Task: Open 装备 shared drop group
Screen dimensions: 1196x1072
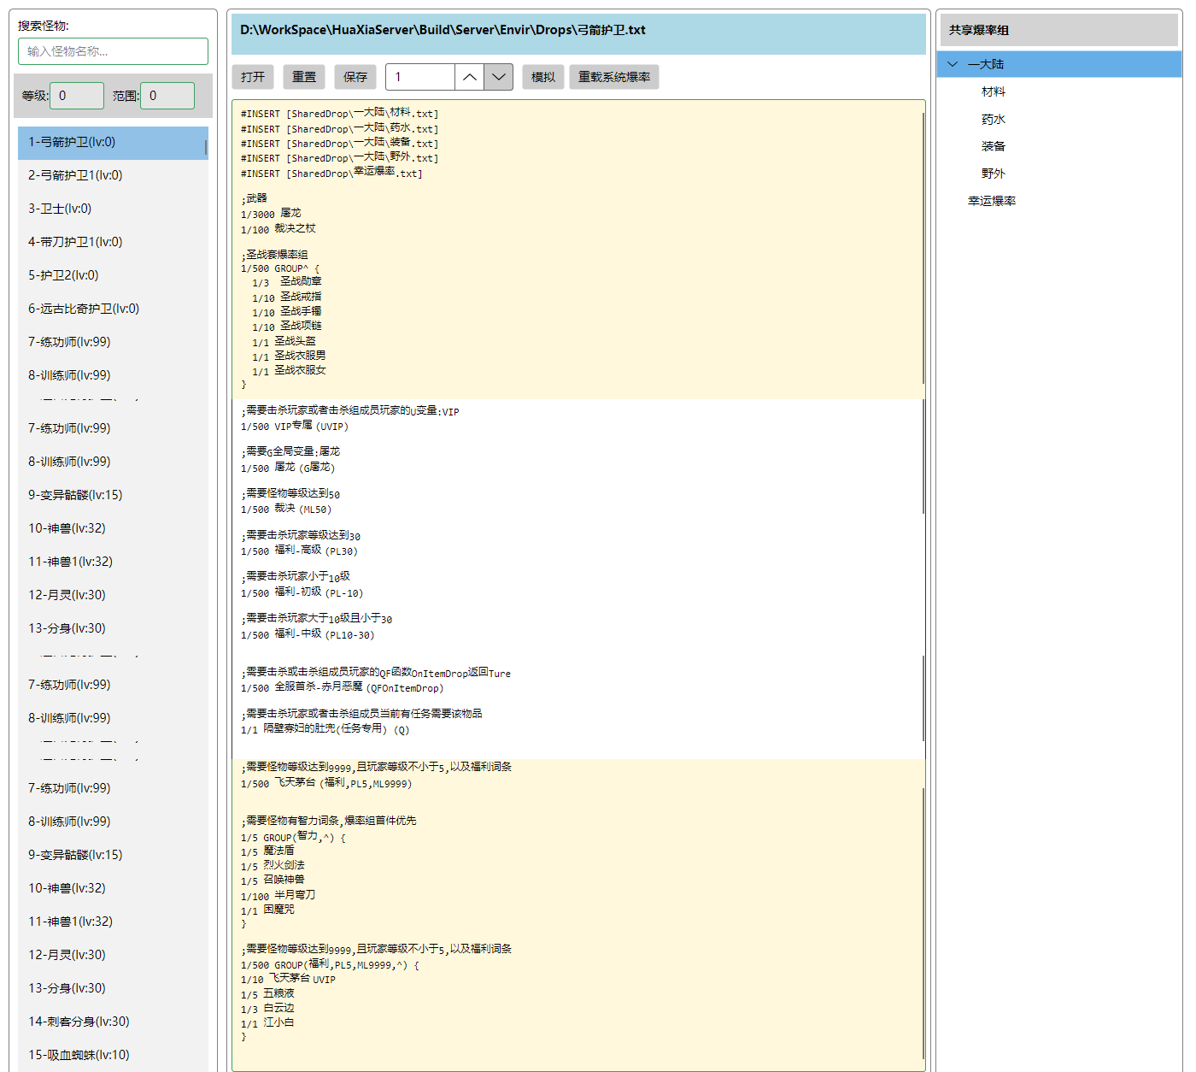Action: pyautogui.click(x=994, y=146)
